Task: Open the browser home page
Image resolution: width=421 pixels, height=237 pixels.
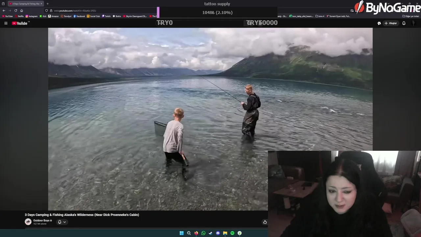Action: (22, 11)
